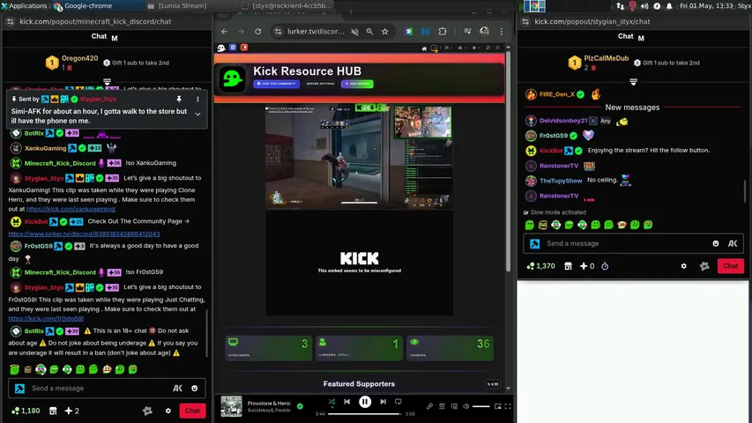The width and height of the screenshot is (752, 423).
Task: Open channel shop icon in minecraft_kick_discord chat
Action: coord(53,411)
